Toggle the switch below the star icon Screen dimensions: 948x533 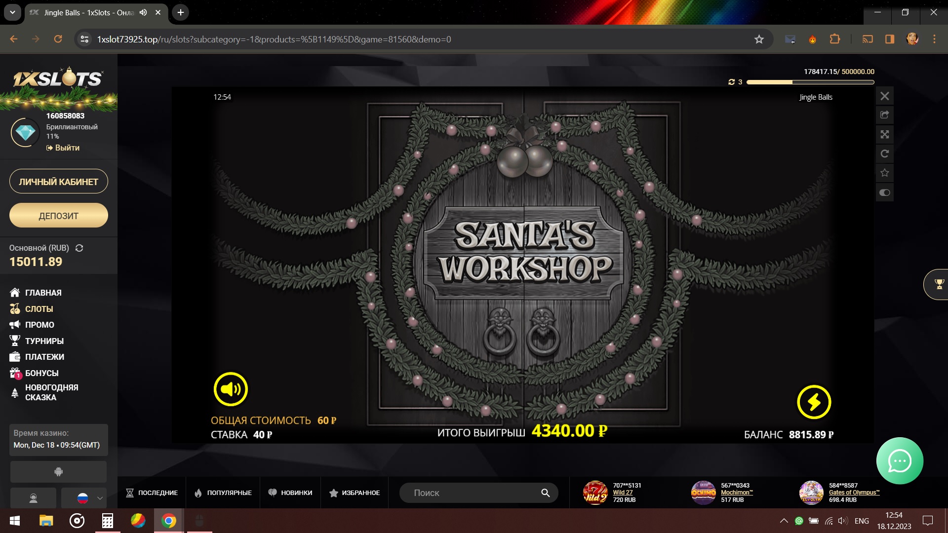pos(885,192)
